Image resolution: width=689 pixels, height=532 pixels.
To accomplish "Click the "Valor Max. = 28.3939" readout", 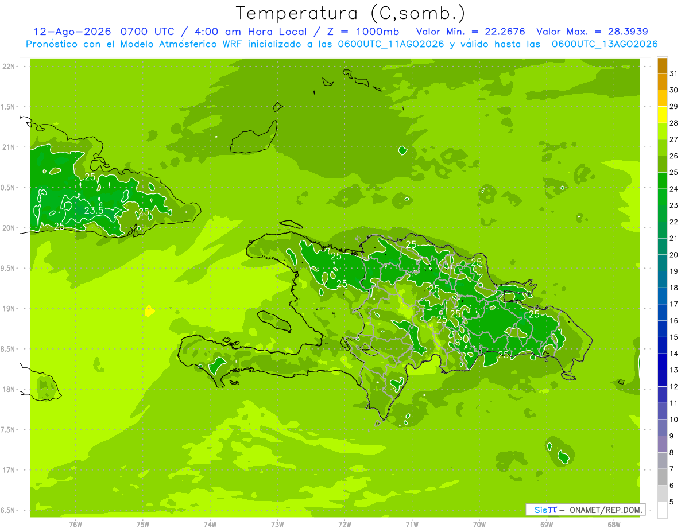I will (592, 32).
